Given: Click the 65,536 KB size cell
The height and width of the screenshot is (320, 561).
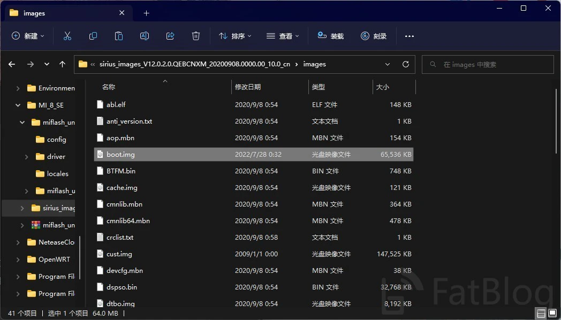Looking at the screenshot, I should [x=396, y=155].
